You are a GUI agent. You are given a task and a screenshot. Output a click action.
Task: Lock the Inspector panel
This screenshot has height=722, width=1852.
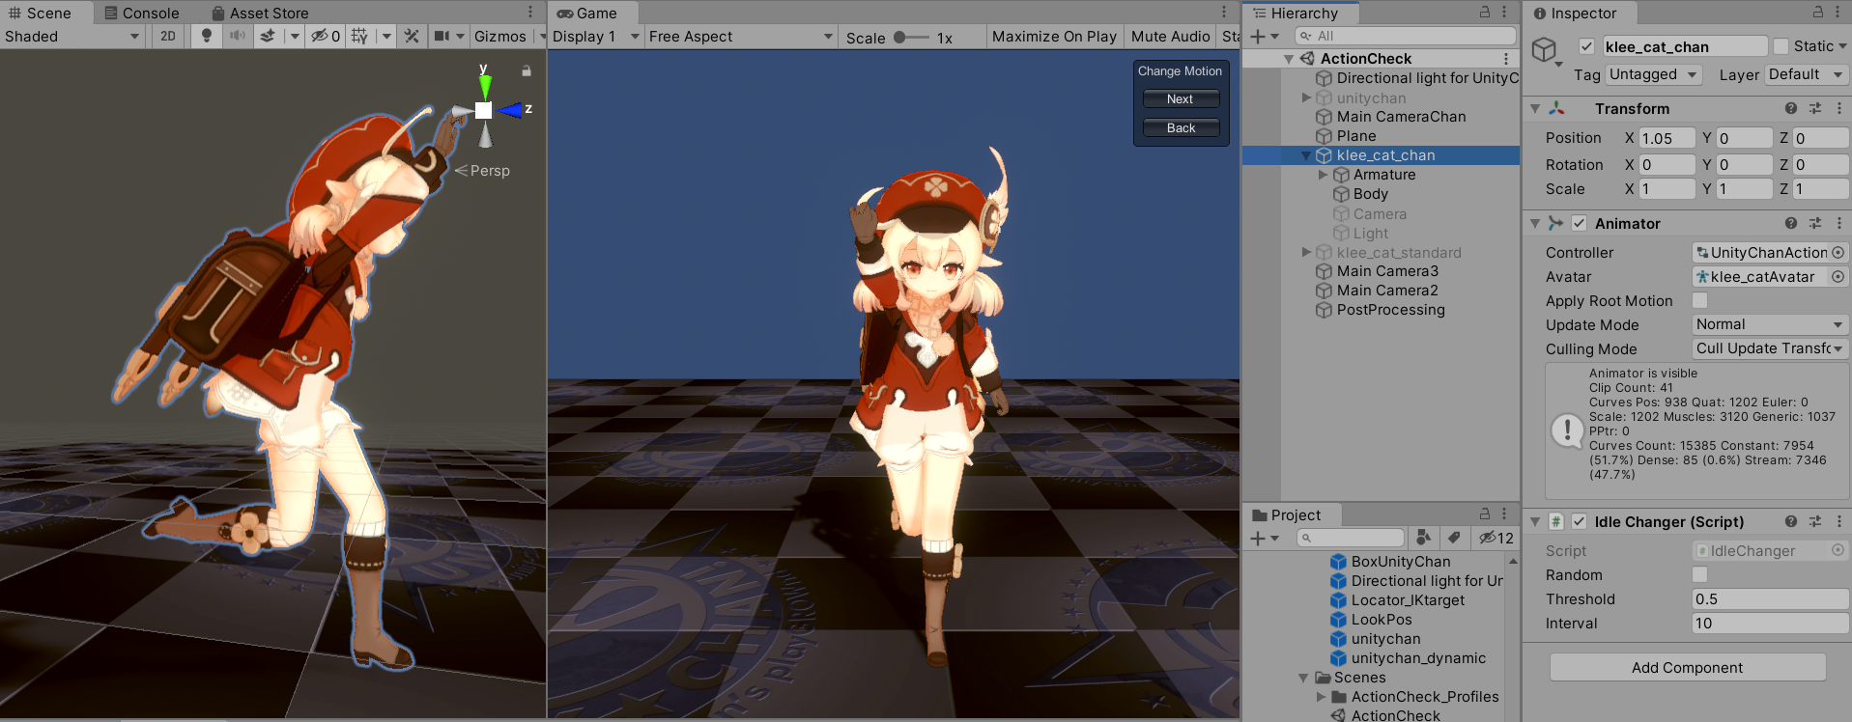coord(1818,13)
